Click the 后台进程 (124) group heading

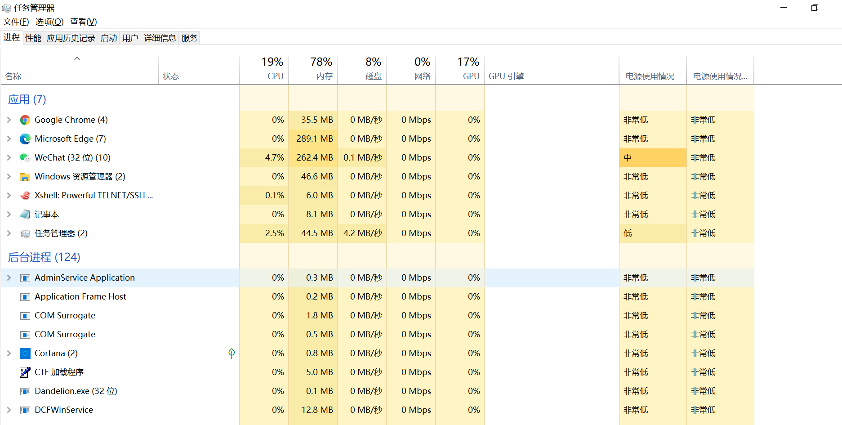point(44,257)
